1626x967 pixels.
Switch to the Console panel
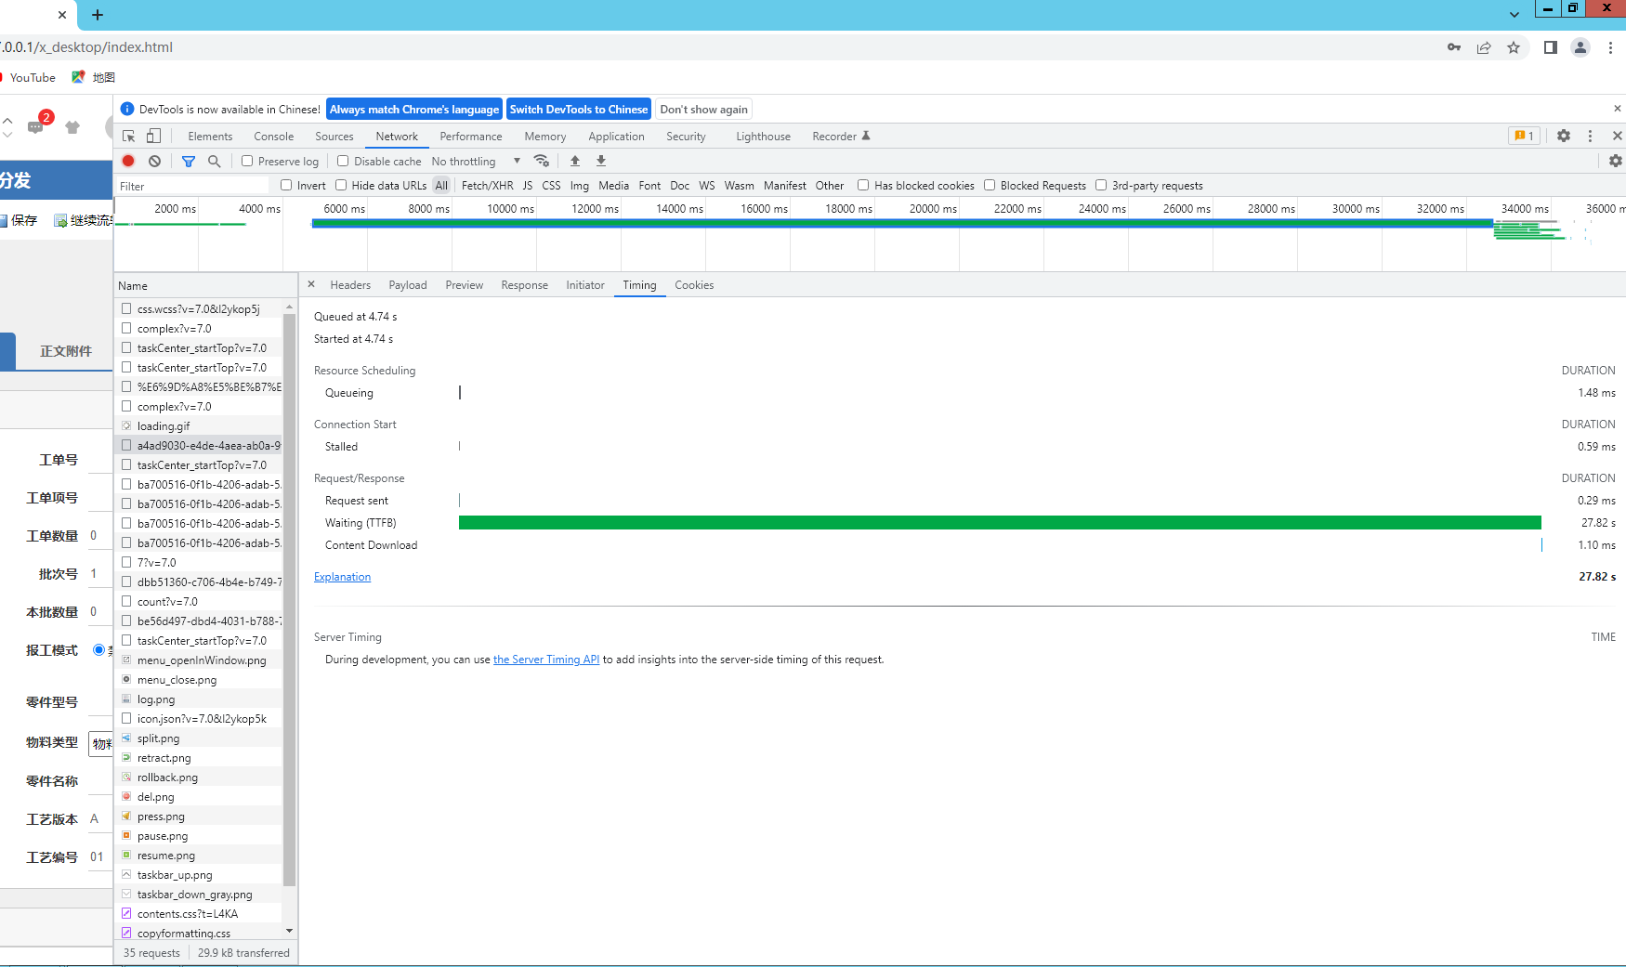(x=274, y=136)
